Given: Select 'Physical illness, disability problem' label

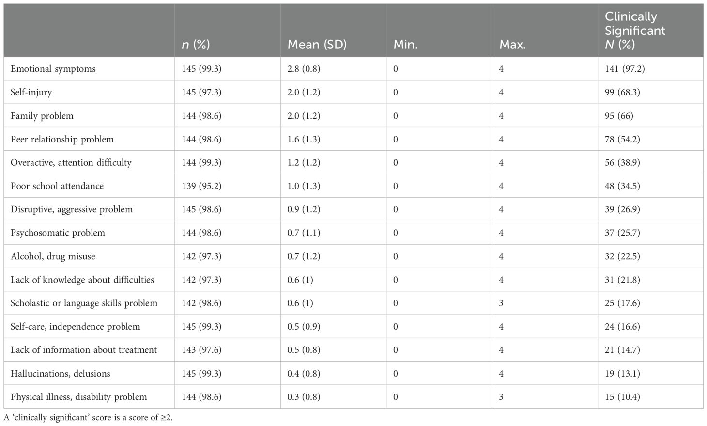Looking at the screenshot, I should point(78,397).
